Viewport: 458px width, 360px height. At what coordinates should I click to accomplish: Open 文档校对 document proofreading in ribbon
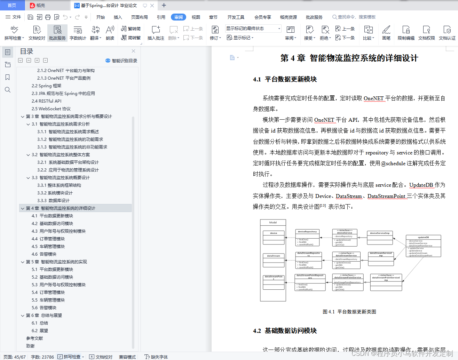pos(37,33)
